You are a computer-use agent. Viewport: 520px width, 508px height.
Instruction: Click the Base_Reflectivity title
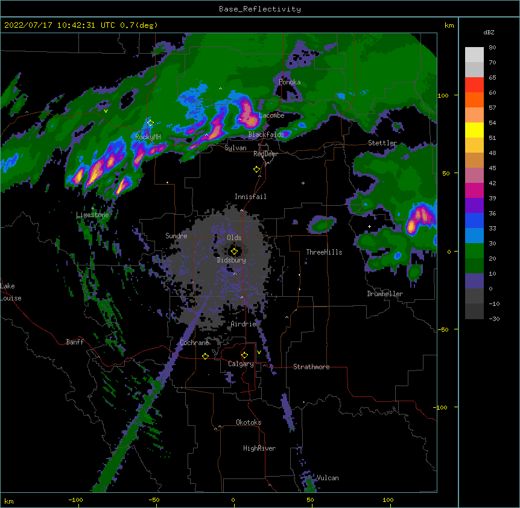[260, 9]
